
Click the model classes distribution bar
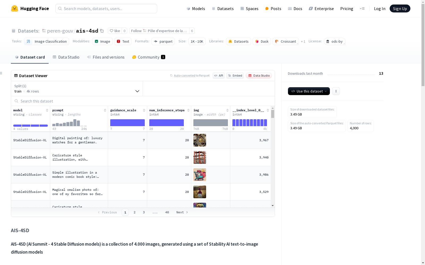click(31, 126)
